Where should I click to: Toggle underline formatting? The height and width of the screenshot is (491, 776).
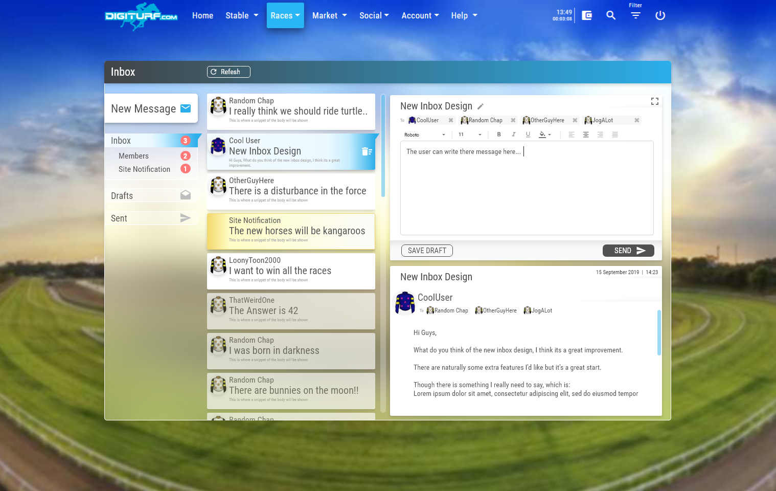[528, 135]
